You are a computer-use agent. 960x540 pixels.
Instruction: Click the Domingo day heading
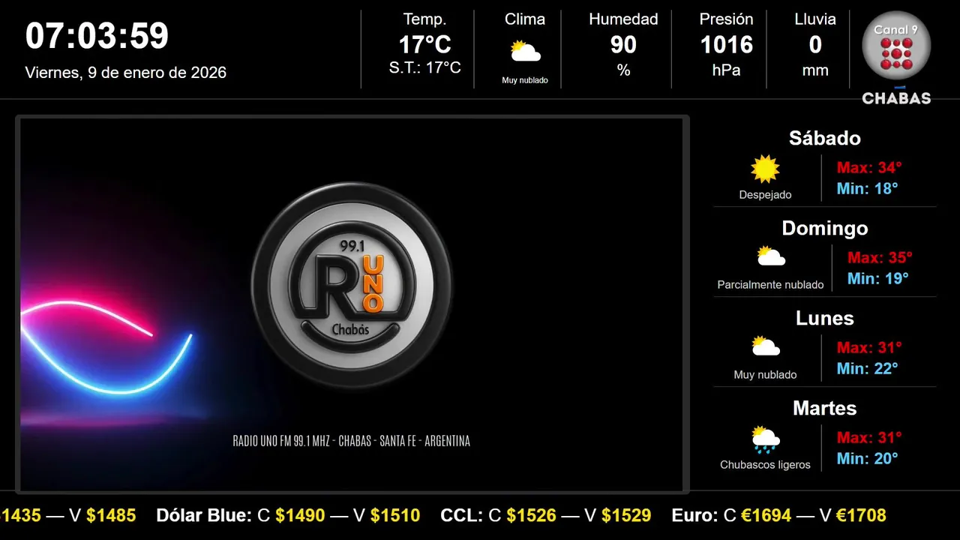click(825, 228)
